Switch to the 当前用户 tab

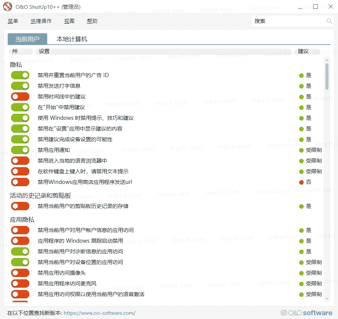pyautogui.click(x=27, y=39)
